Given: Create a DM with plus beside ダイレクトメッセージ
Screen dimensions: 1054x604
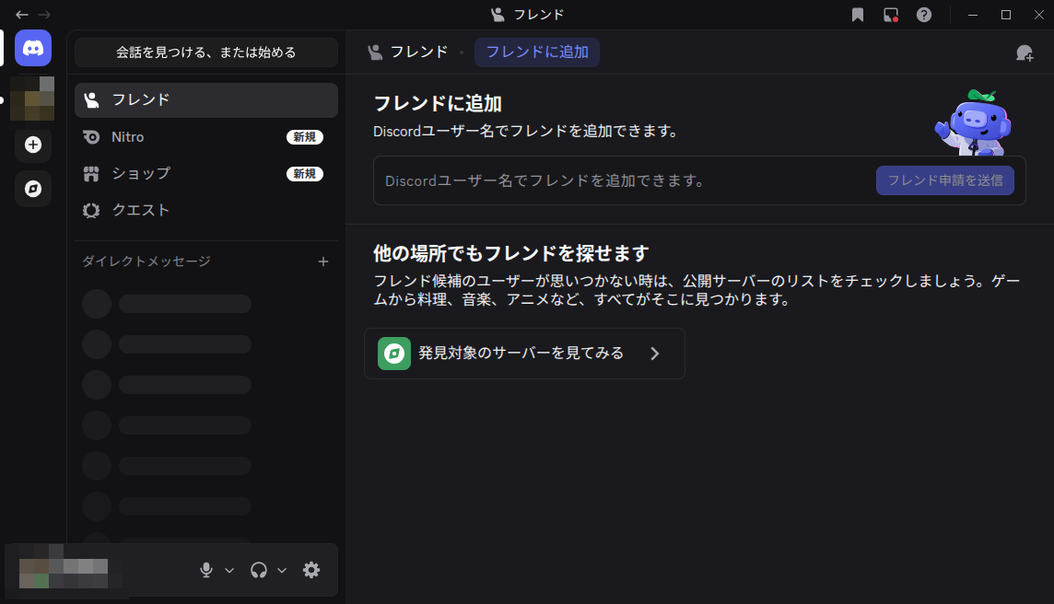Looking at the screenshot, I should click(323, 261).
